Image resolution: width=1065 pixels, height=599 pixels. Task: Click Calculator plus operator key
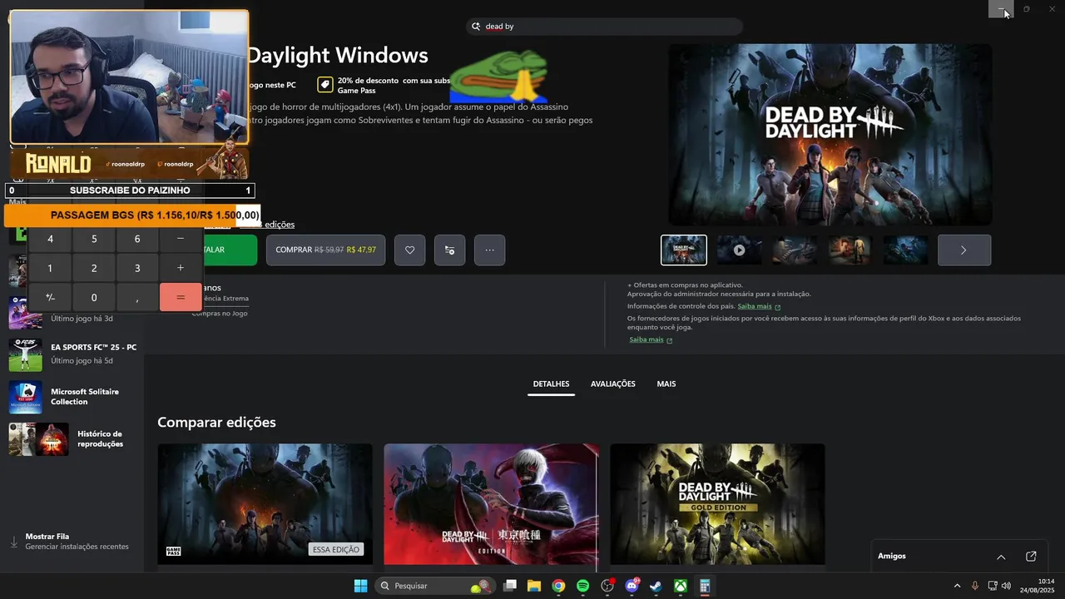point(181,268)
